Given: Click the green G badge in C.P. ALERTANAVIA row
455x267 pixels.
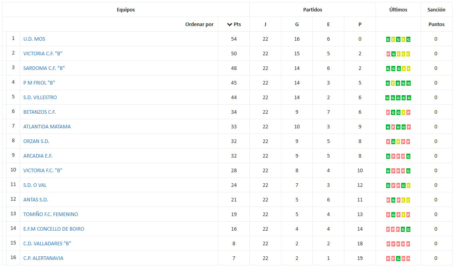Looking at the screenshot, I should click(398, 259).
